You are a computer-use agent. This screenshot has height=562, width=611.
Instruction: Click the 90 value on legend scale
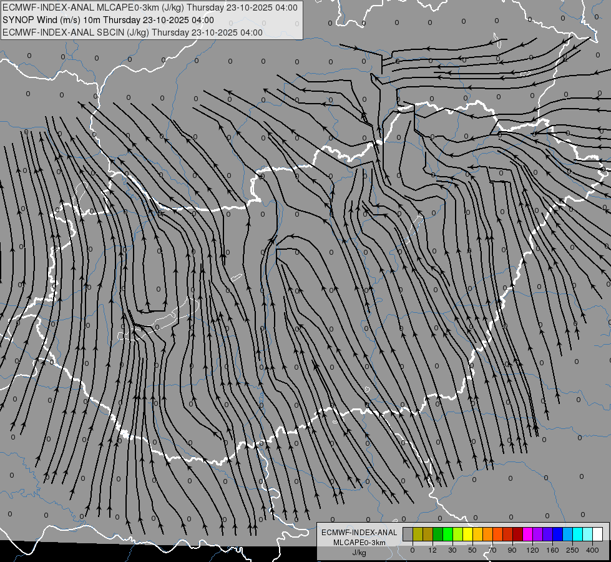pyautogui.click(x=512, y=550)
